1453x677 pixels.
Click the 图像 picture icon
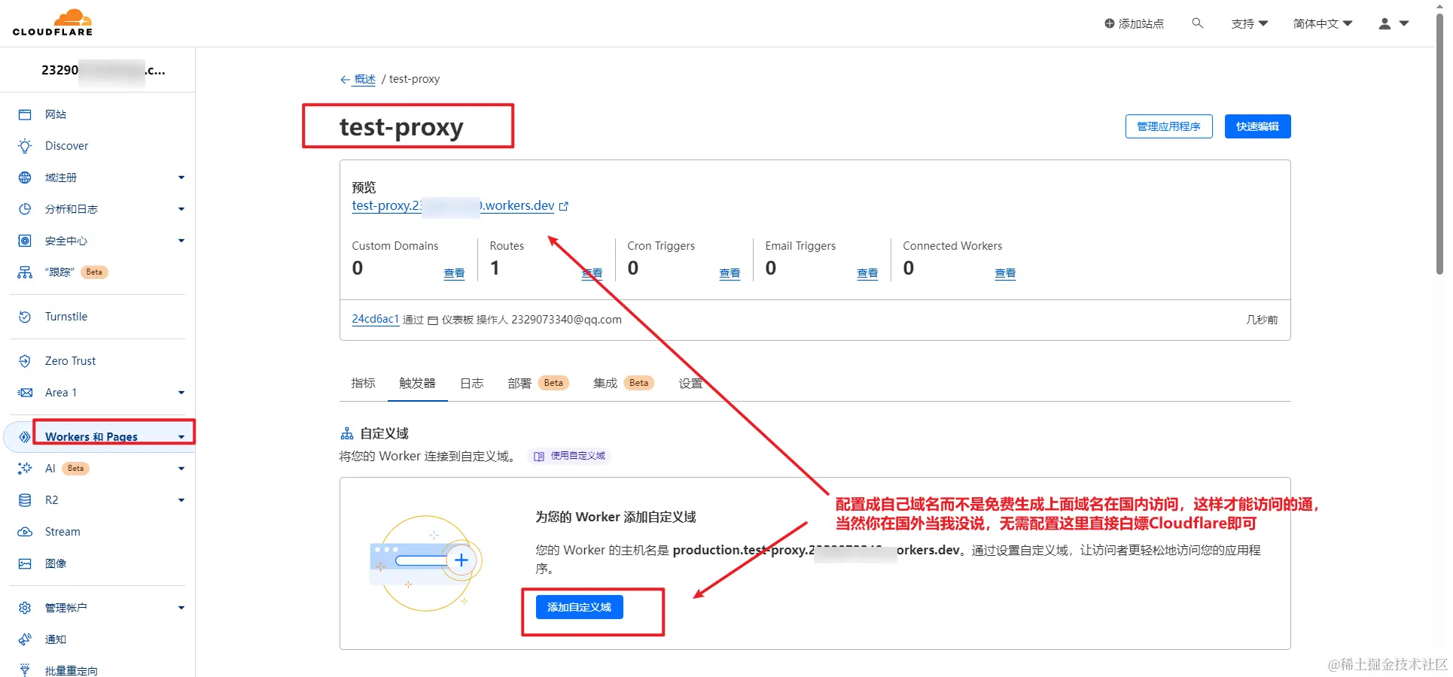click(25, 563)
